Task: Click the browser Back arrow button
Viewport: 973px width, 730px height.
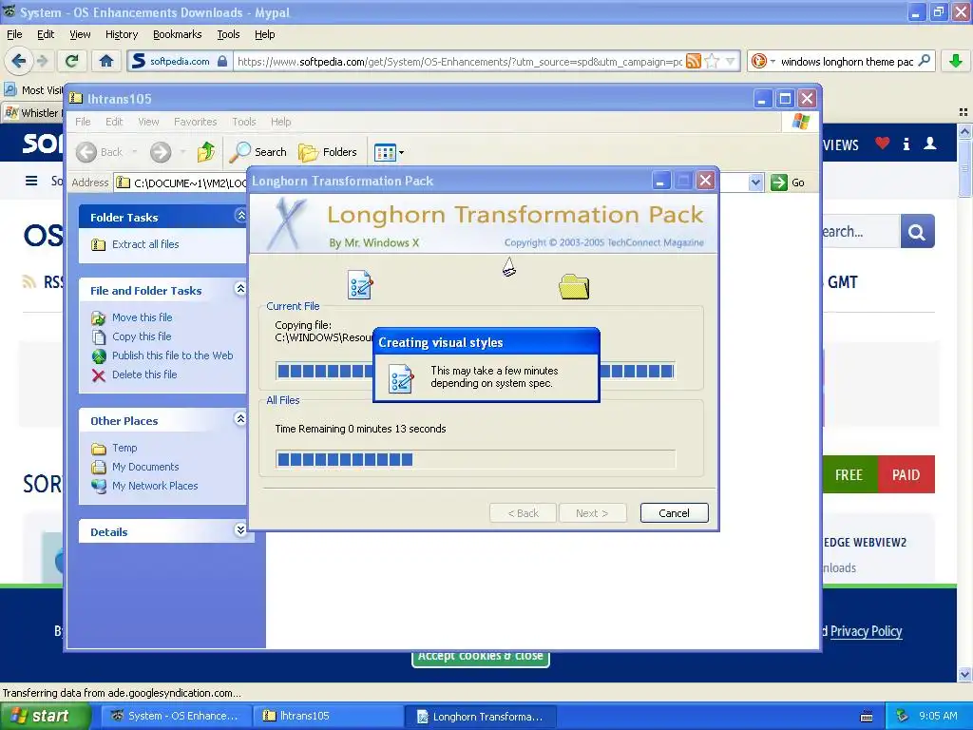Action: (19, 61)
